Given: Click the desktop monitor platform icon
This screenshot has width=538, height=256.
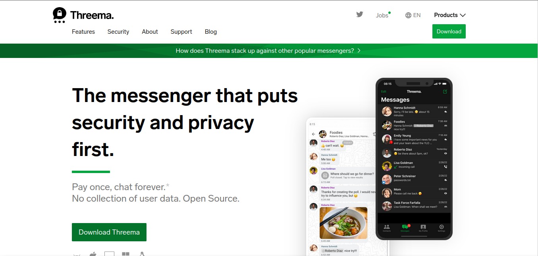Looking at the screenshot, I should (x=109, y=254).
